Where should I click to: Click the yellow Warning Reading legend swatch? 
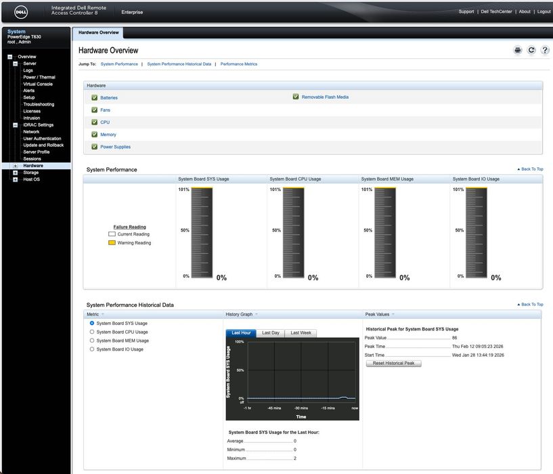[112, 243]
